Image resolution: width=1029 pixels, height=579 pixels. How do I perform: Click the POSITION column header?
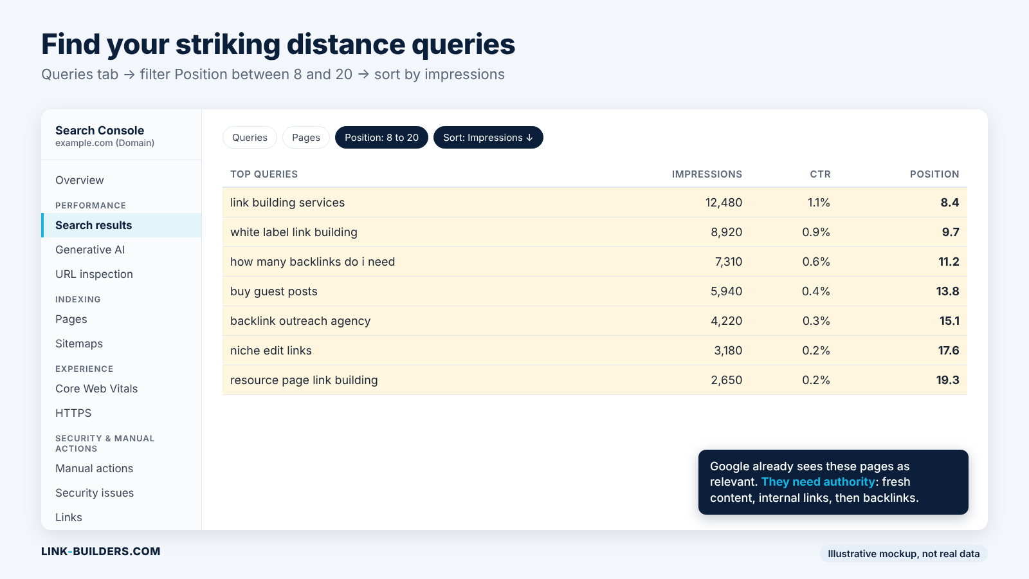point(934,174)
